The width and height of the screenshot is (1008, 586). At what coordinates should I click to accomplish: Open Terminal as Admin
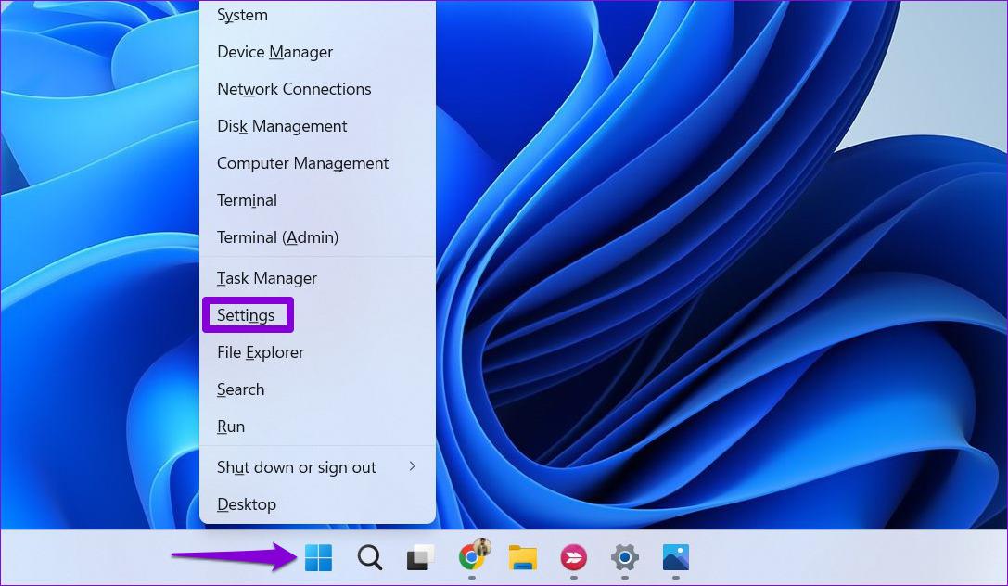point(277,237)
